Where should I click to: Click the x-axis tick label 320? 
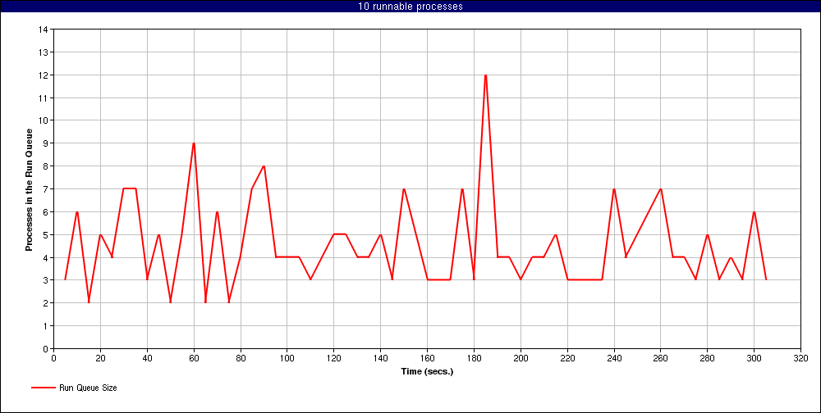pos(800,358)
